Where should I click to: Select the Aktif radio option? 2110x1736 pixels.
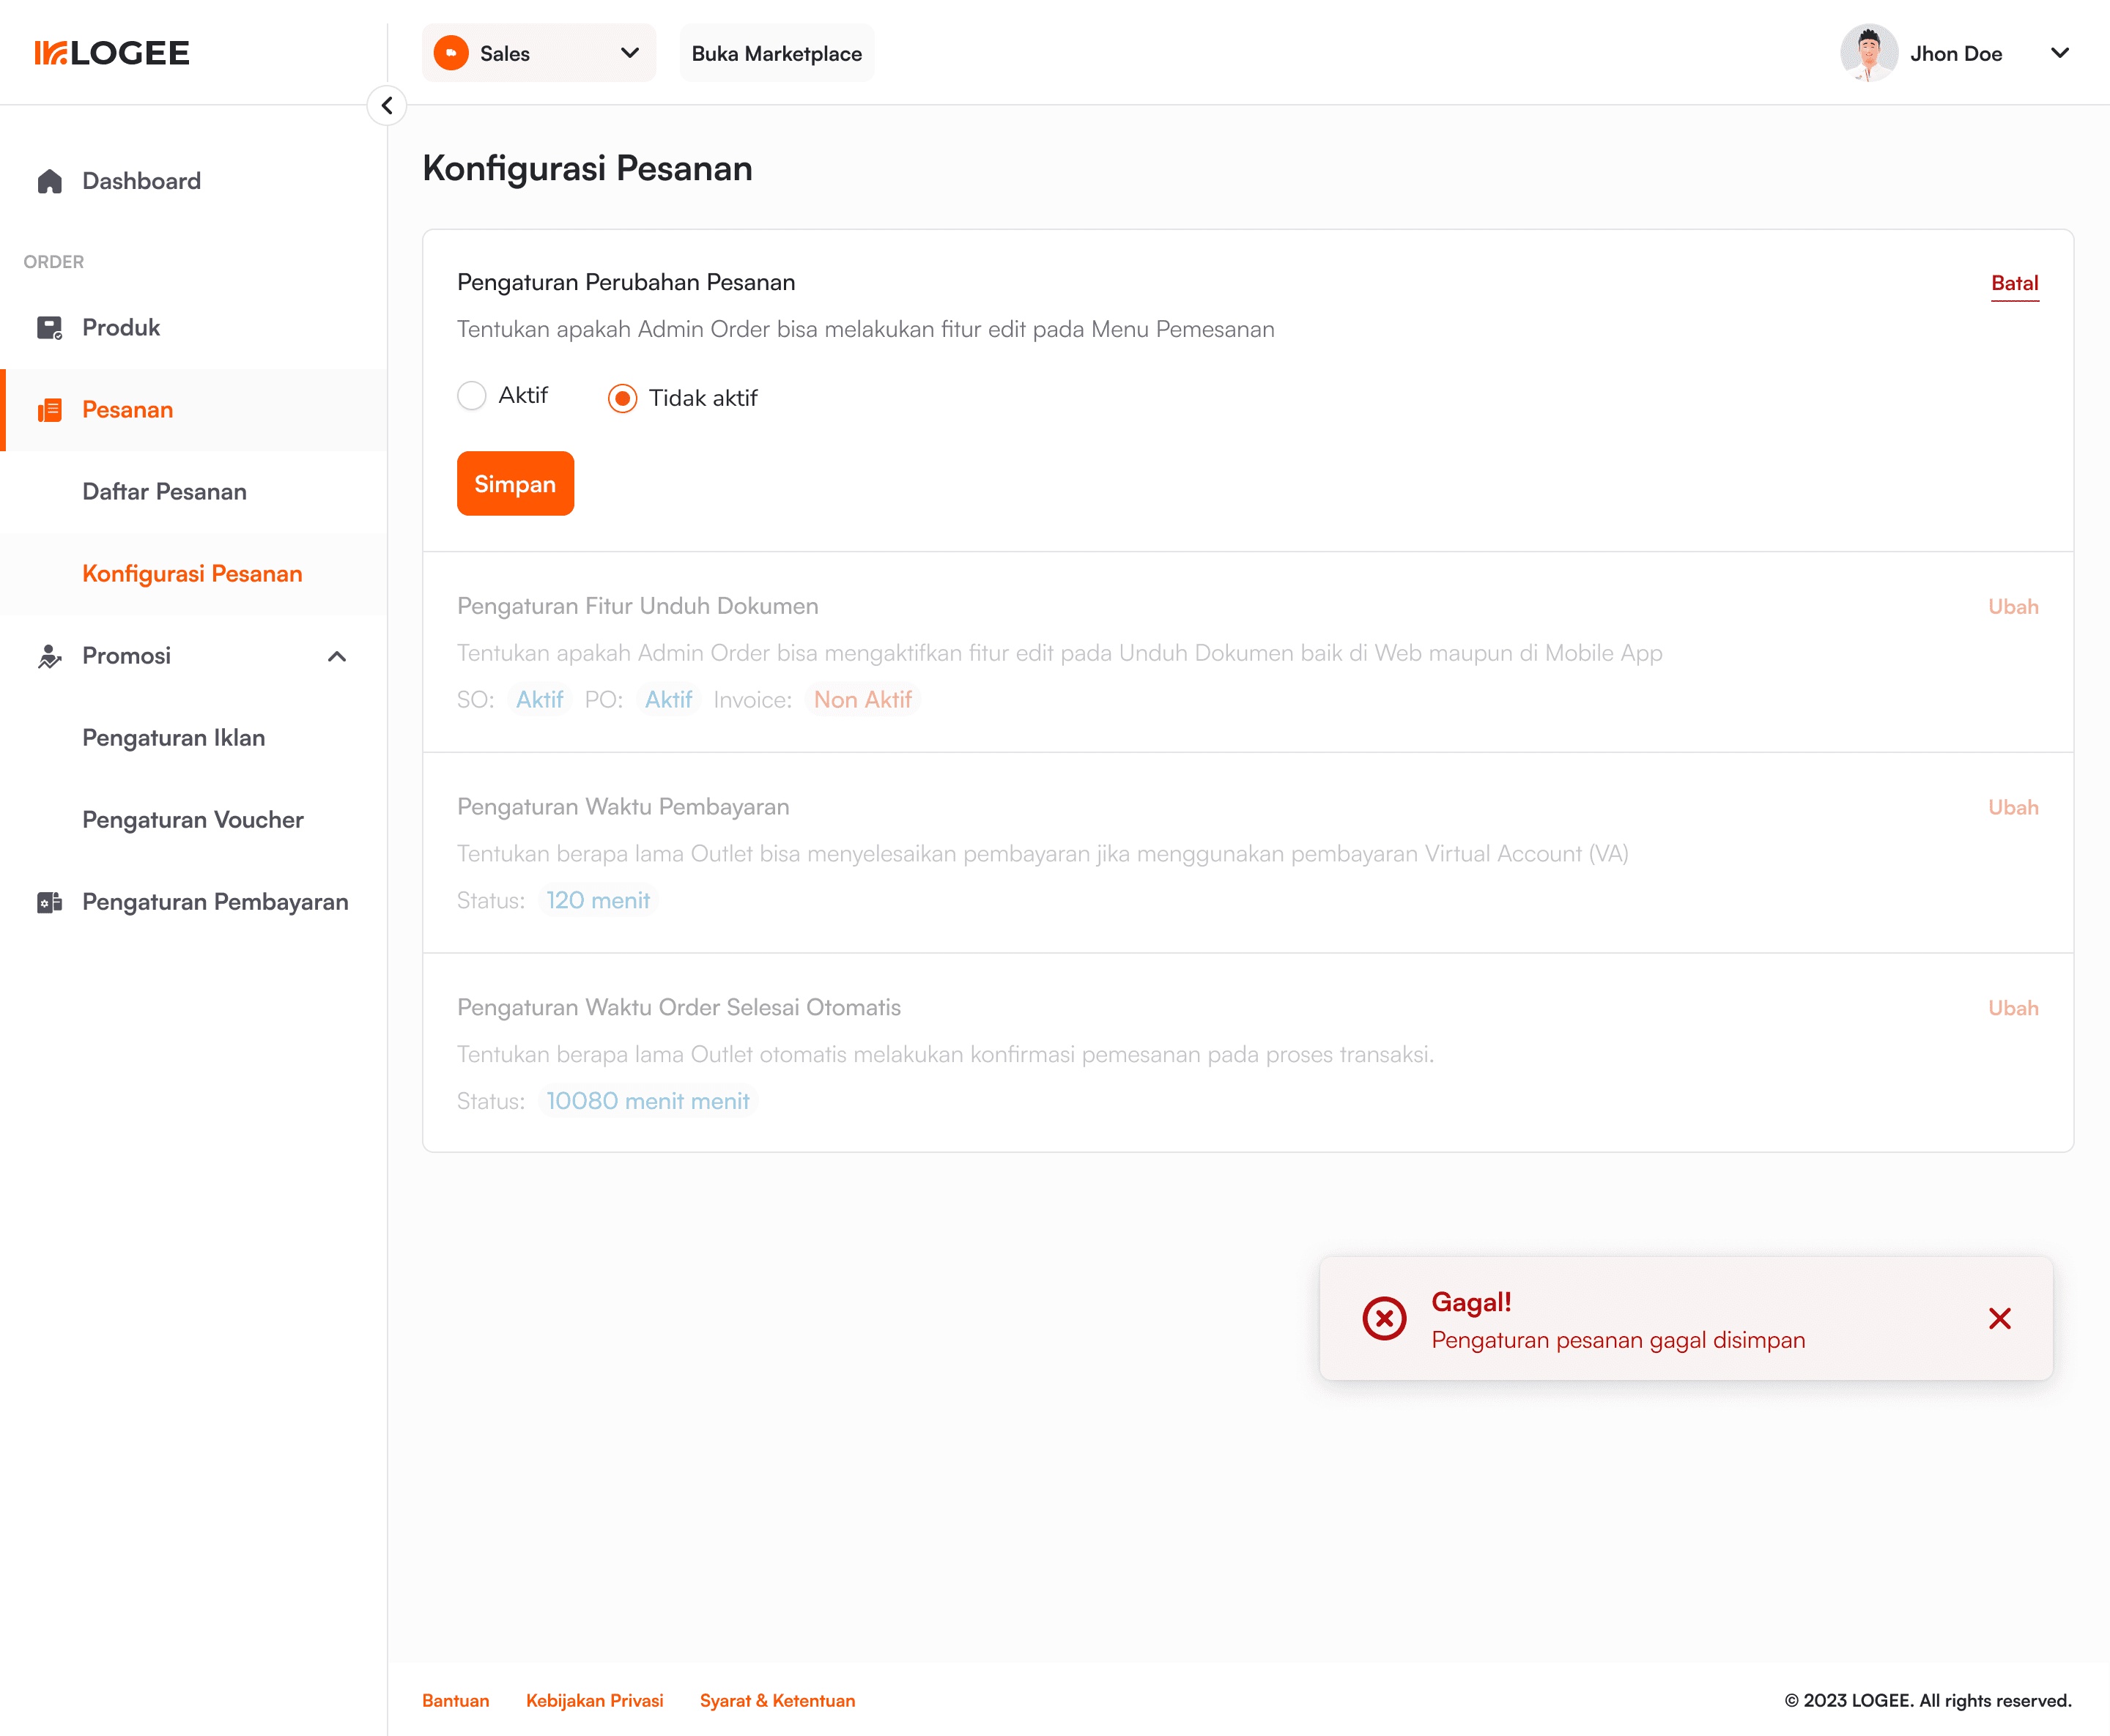[x=472, y=396]
